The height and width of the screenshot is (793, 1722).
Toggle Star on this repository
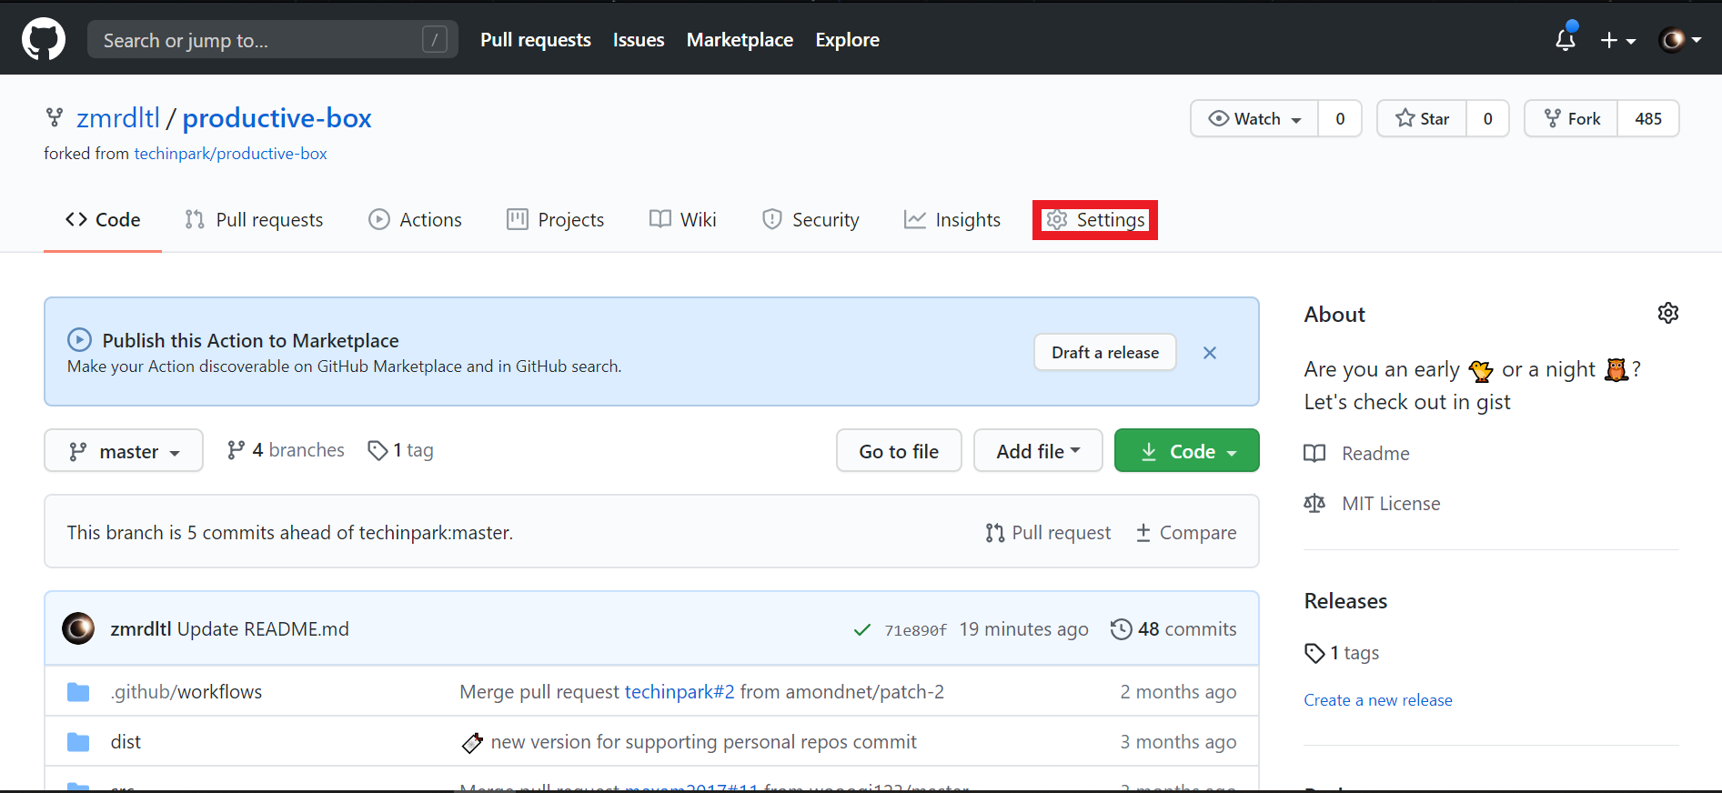click(x=1422, y=119)
